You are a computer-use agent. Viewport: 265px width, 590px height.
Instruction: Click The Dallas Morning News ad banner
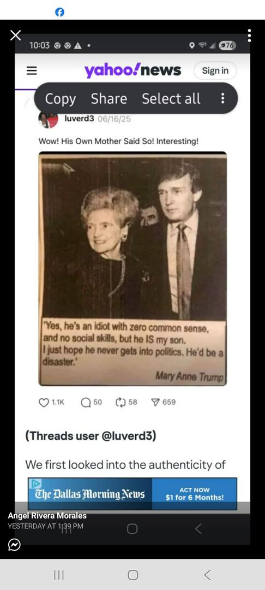click(x=132, y=494)
